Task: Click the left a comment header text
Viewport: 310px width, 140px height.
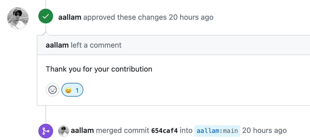Action: point(96,45)
